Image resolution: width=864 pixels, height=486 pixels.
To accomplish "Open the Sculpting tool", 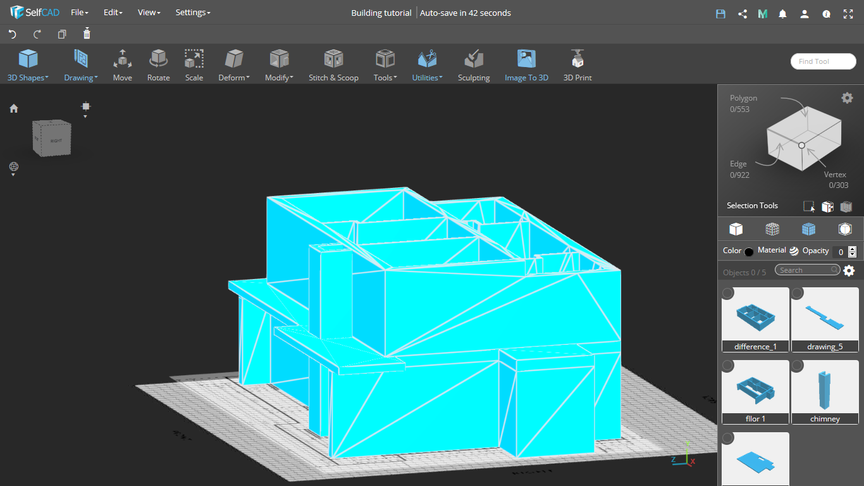I will point(474,66).
